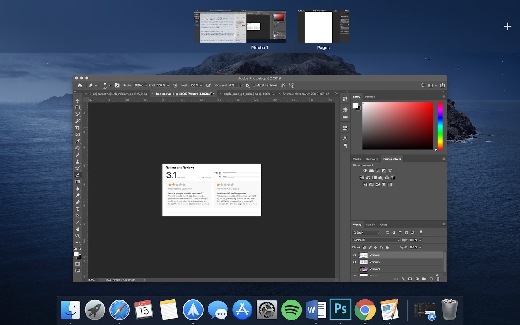Open the 'Normální' blend mode dropdown
The image size is (520, 325).
click(x=376, y=240)
